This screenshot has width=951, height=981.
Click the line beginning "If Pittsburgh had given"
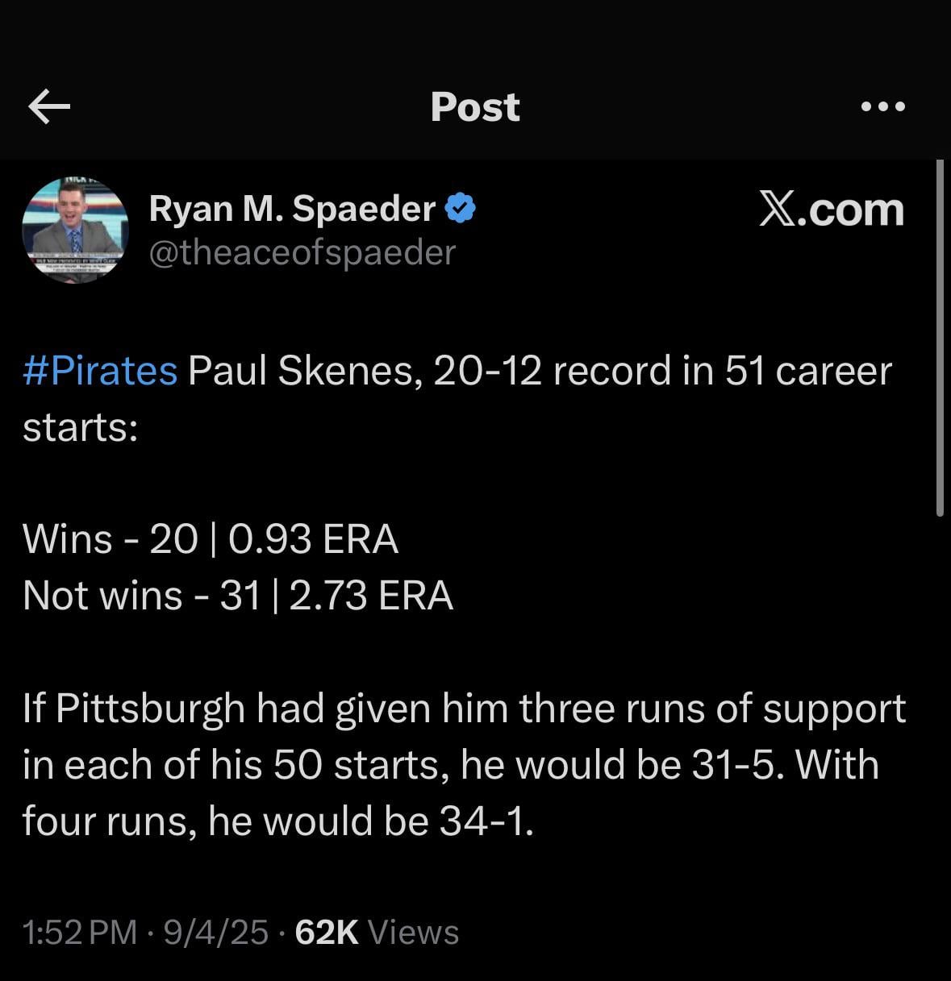click(x=464, y=709)
